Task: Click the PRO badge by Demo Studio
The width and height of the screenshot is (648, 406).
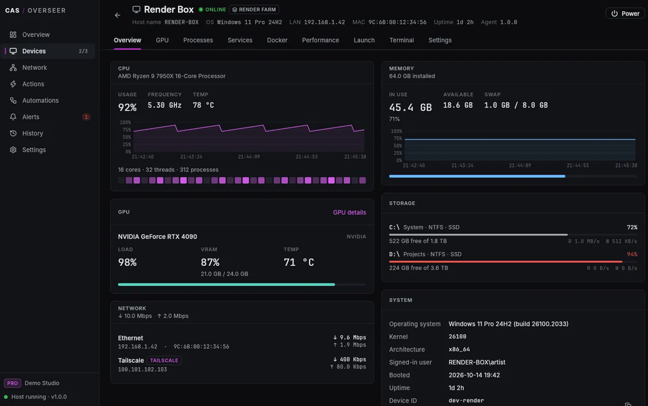Action: click(x=12, y=383)
